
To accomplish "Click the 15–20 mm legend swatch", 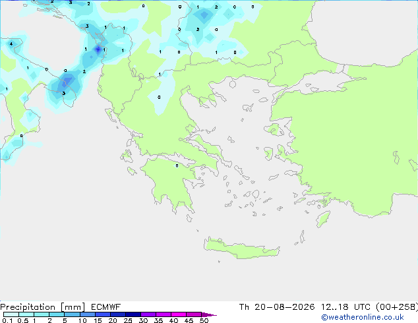I will coord(103,314).
